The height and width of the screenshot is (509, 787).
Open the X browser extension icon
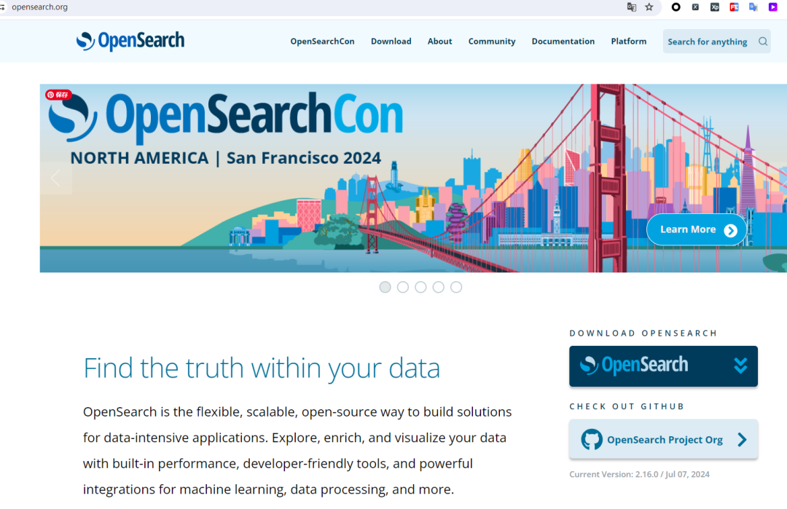695,7
